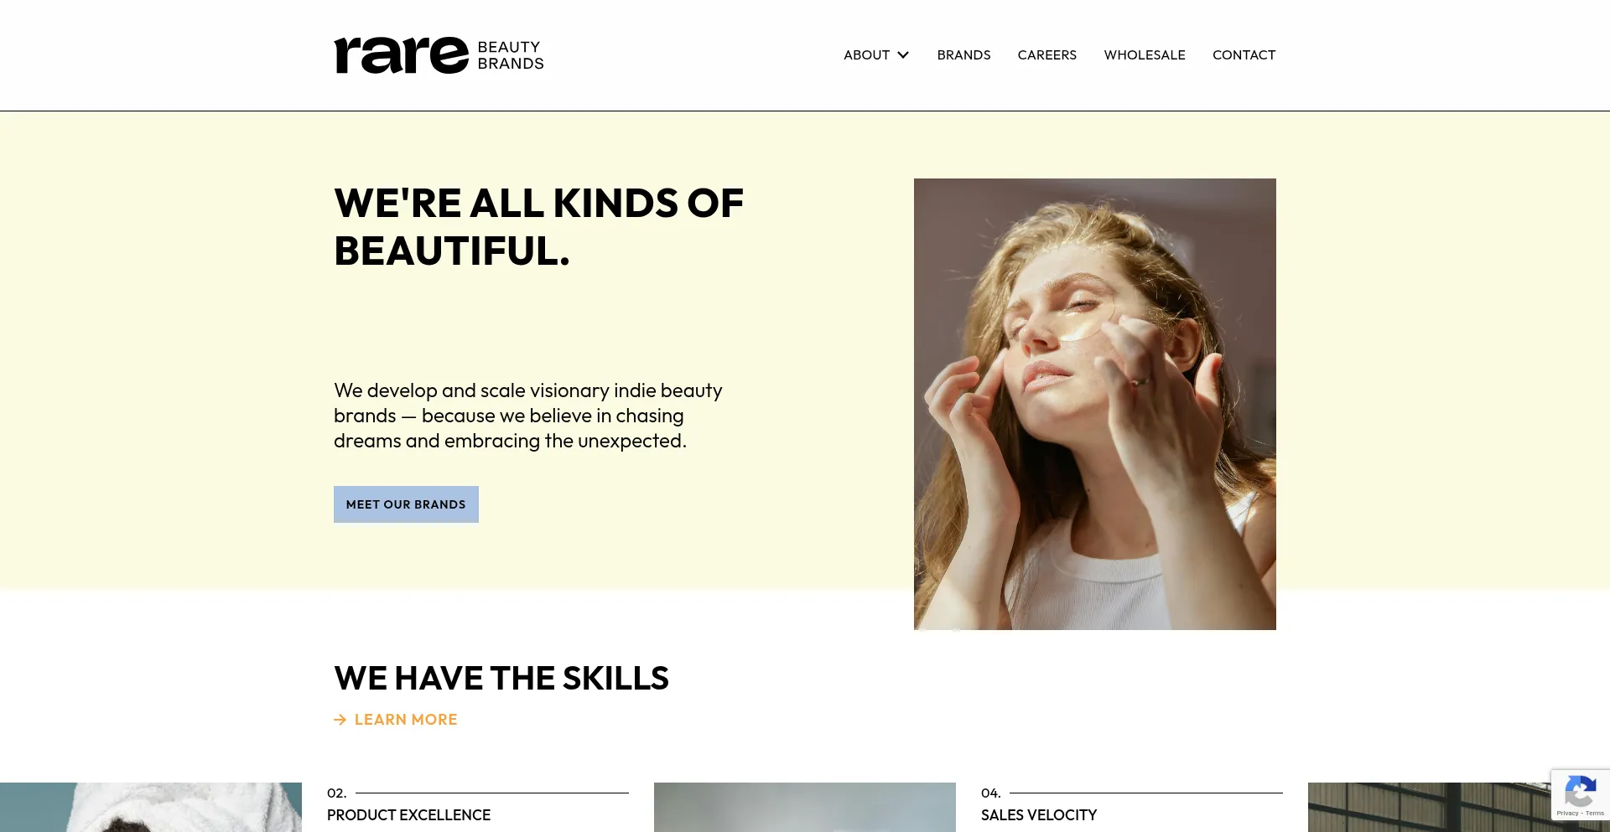The width and height of the screenshot is (1610, 832).
Task: Select BRANDS in the navigation
Action: (x=963, y=54)
